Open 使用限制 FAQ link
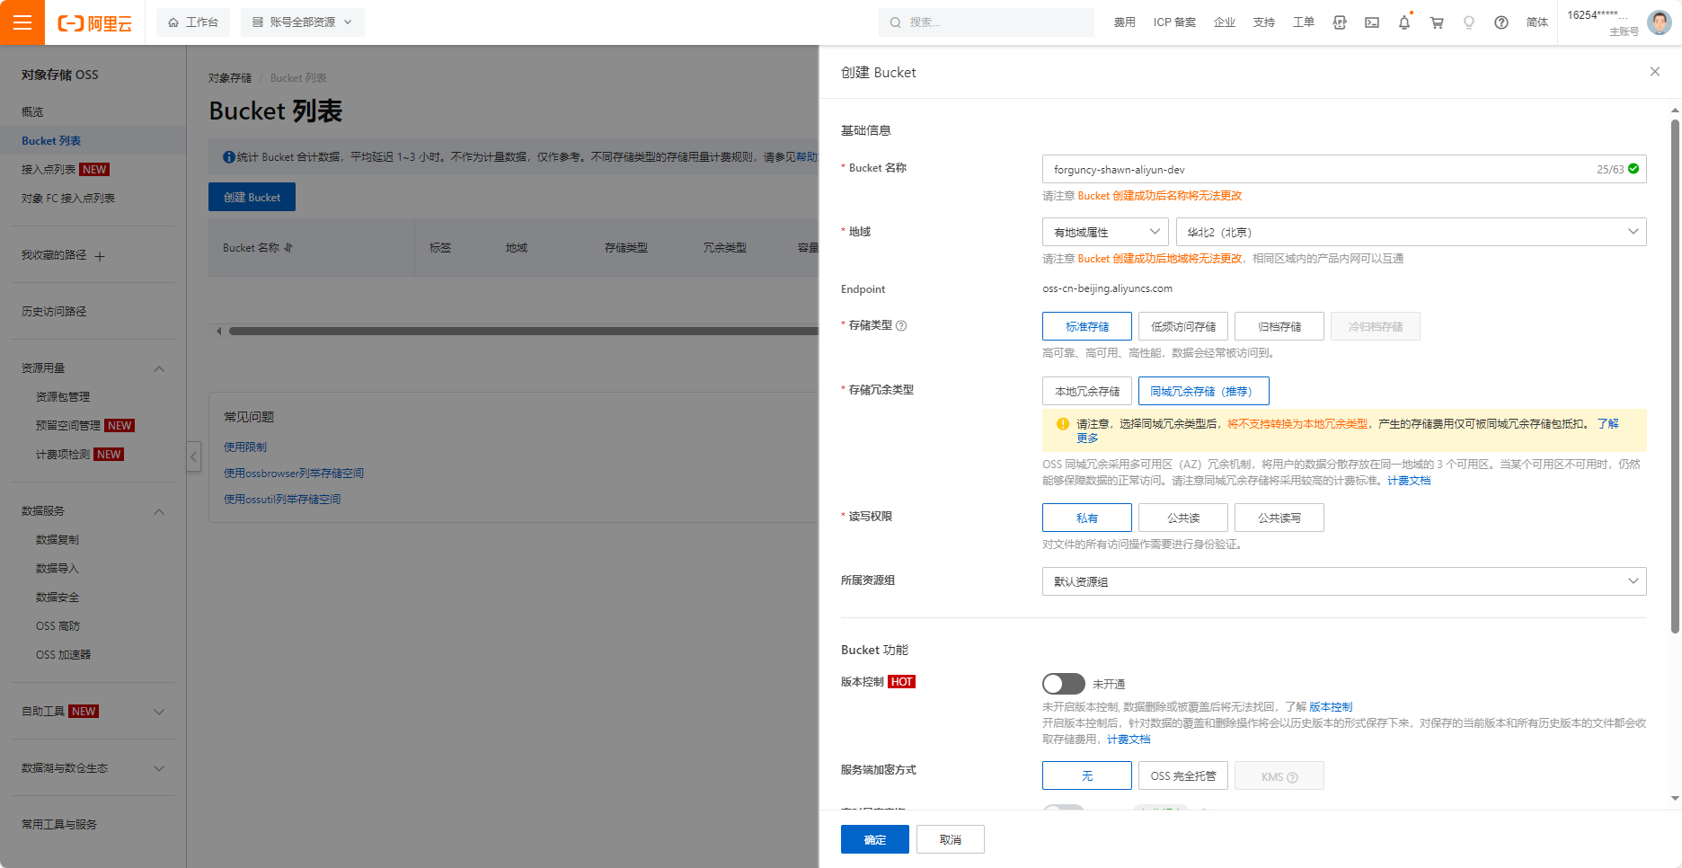1682x868 pixels. tap(245, 447)
